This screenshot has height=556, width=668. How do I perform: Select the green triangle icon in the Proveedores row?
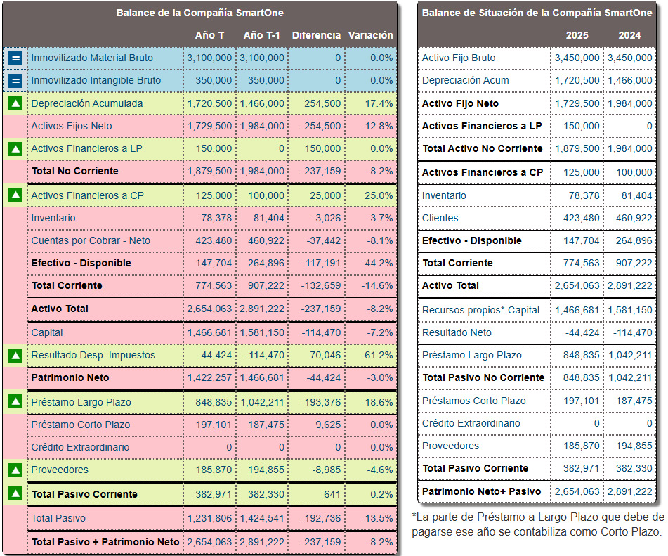[x=15, y=470]
